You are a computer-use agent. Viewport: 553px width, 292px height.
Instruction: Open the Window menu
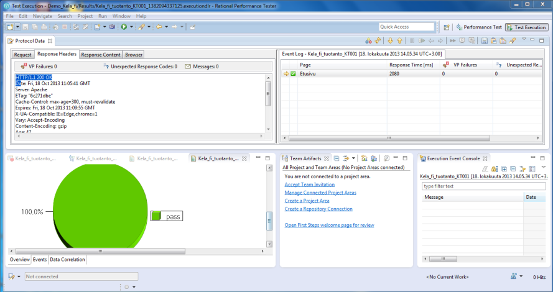point(121,16)
